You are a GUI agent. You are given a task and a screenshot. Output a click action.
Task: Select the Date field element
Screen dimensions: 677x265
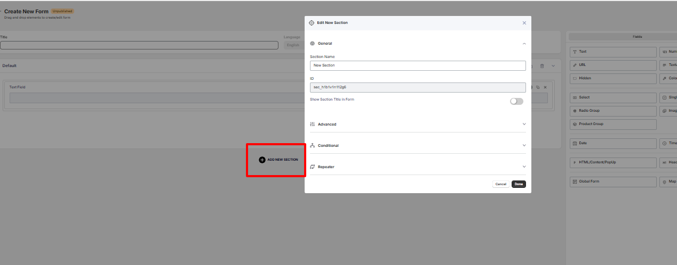point(613,143)
